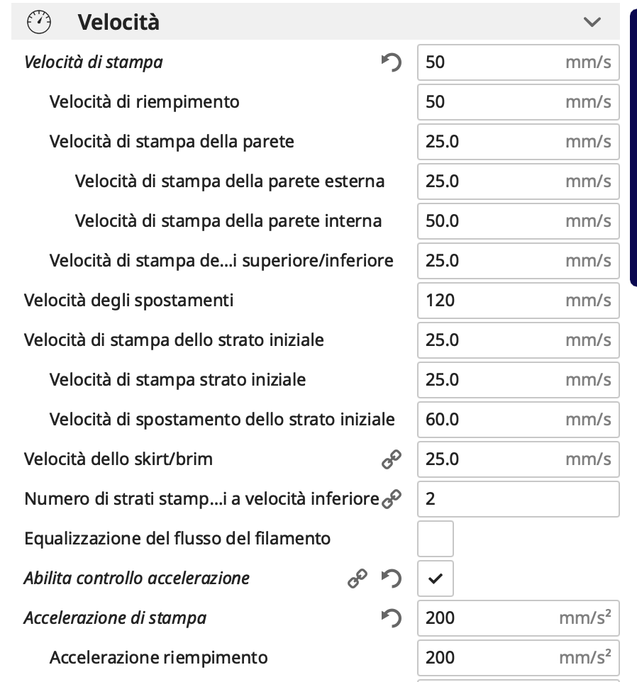Image resolution: width=637 pixels, height=682 pixels.
Task: Edit Velocità degli spostamenti value
Action: 518,301
